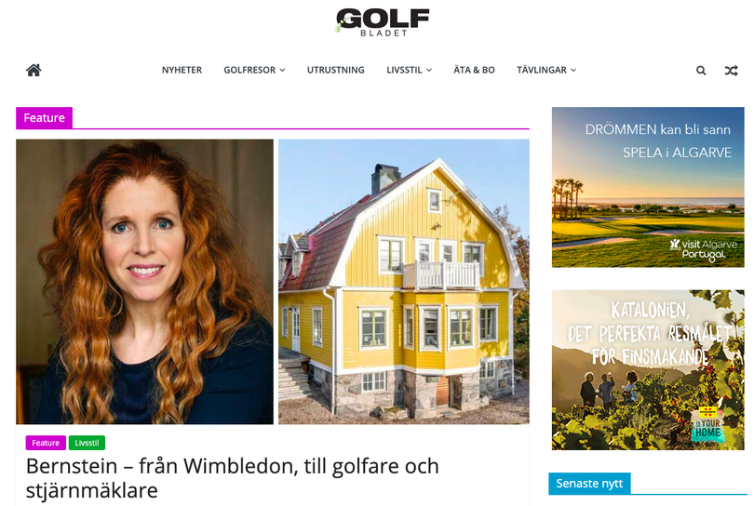Click the green Livsstil category tag
The width and height of the screenshot is (754, 506).
pos(87,443)
